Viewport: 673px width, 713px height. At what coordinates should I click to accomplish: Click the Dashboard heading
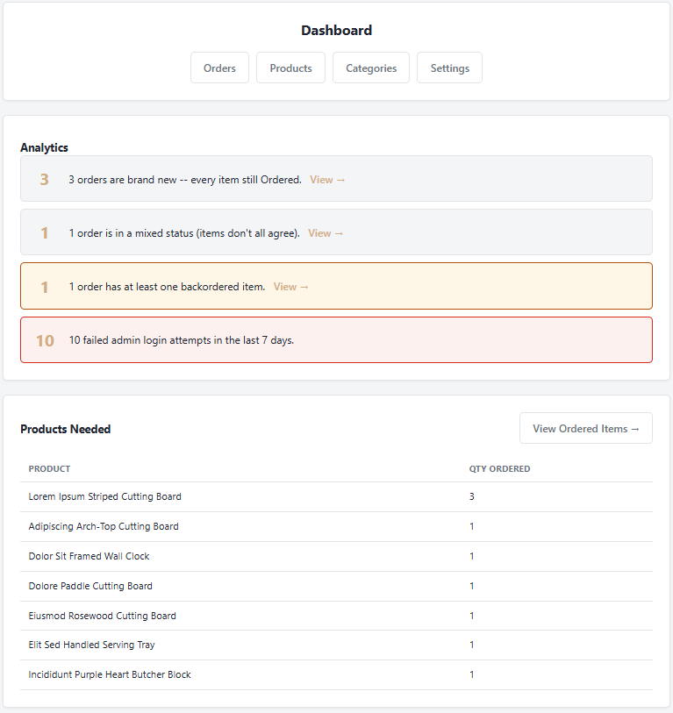[336, 31]
